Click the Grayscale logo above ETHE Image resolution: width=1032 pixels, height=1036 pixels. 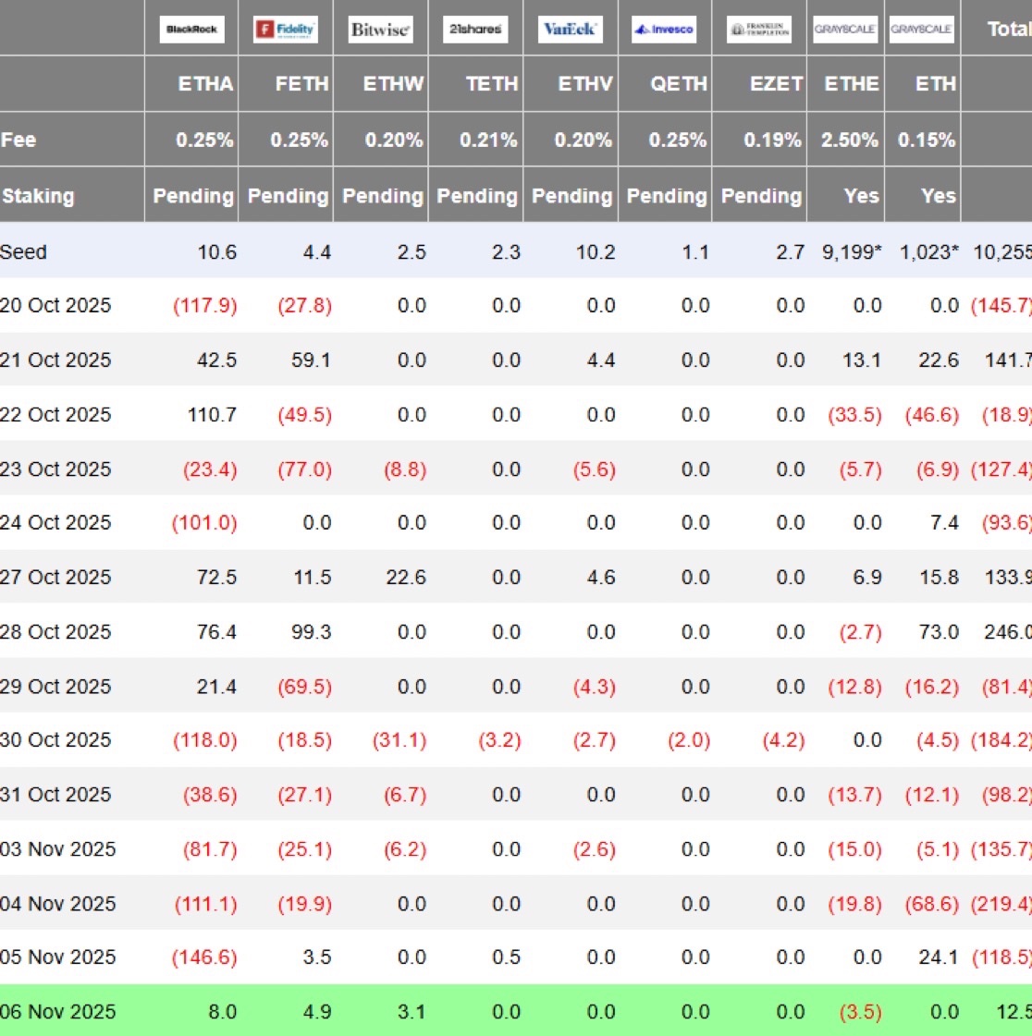click(845, 29)
